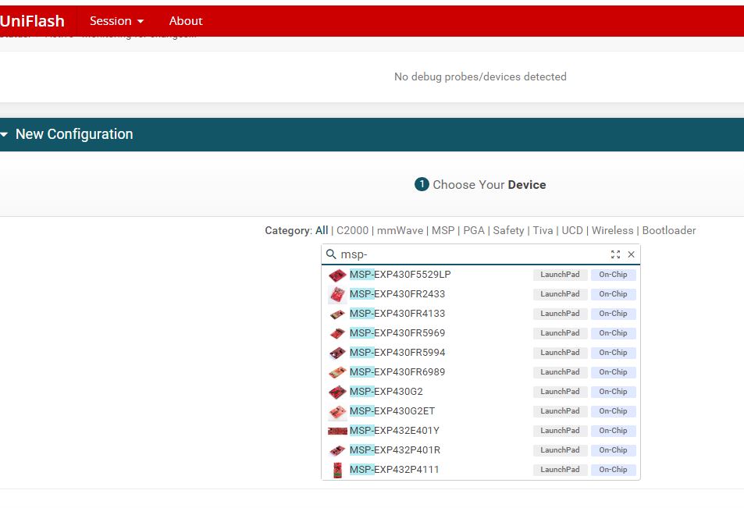Click LaunchPad tag on MSP-EXP430FR2433 row
This screenshot has width=744, height=508.
coord(560,294)
